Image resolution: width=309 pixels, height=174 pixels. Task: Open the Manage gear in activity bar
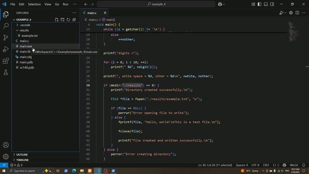(6, 157)
